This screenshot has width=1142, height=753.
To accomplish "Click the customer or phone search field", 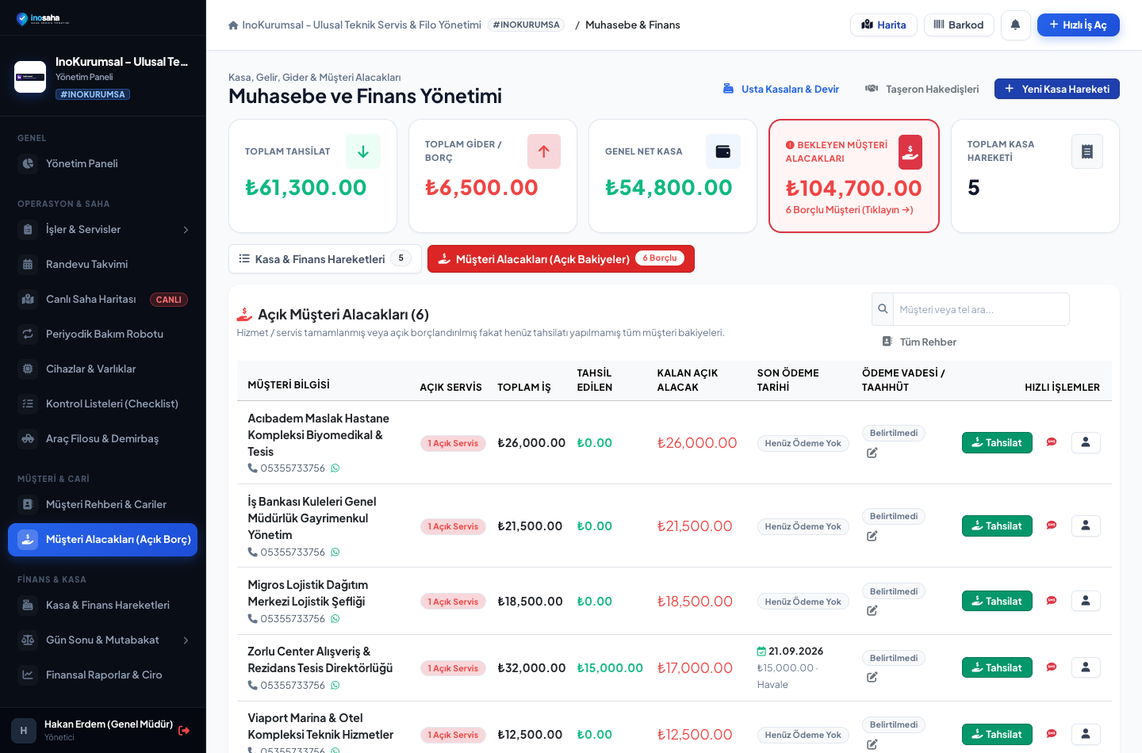I will tap(981, 309).
